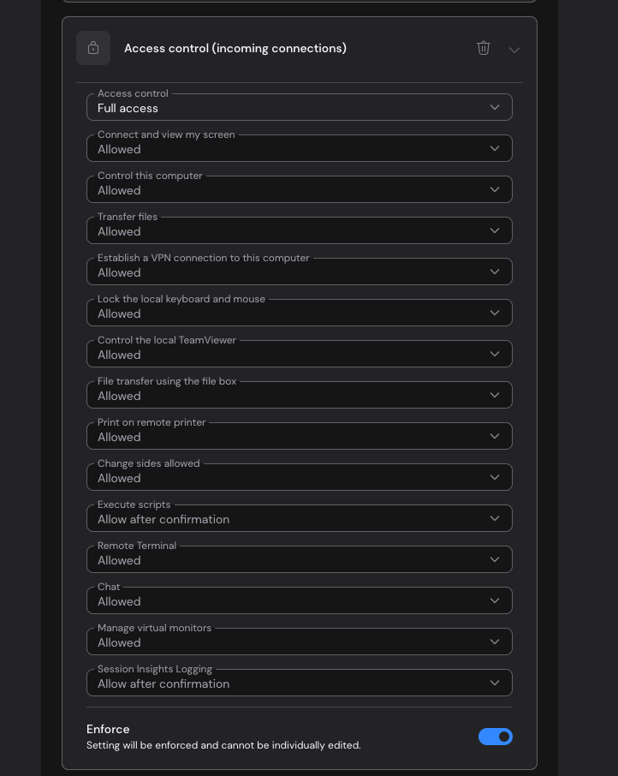Open File transfer using the file box dropdown
618x776 pixels.
299,395
